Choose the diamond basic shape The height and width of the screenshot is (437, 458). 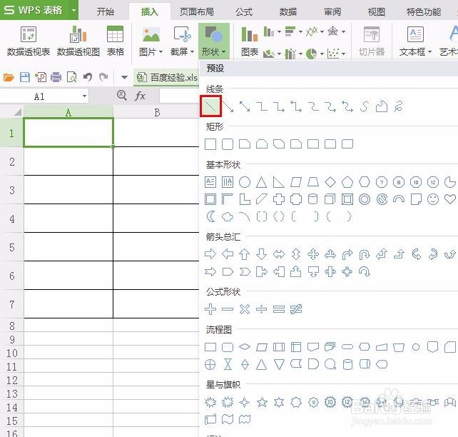point(330,182)
